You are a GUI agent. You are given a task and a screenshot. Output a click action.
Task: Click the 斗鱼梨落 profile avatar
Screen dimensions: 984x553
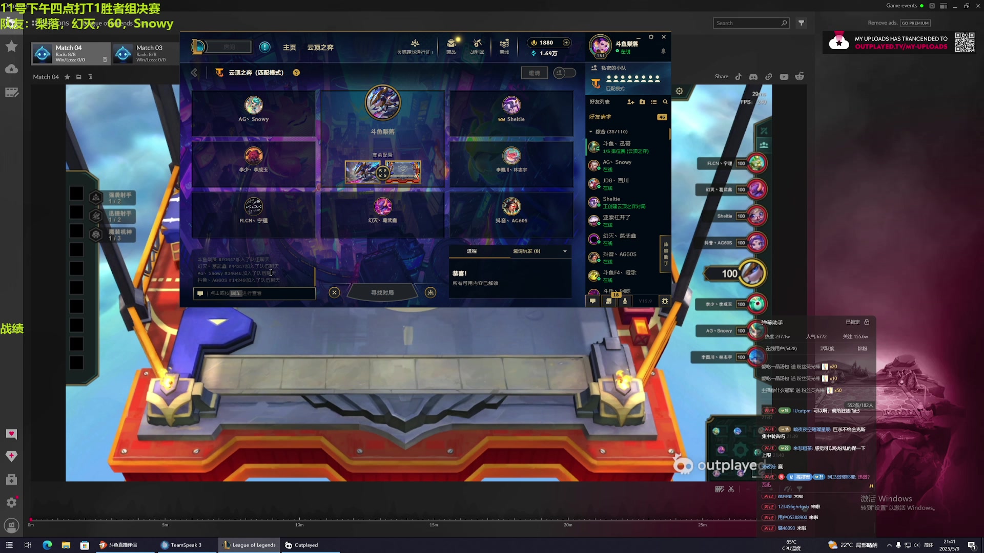[x=600, y=46]
